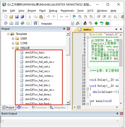Image resolution: width=125 pixels, height=128 pixels.
Task: Create a new file with the New icon
Action: pyautogui.click(x=6, y=17)
